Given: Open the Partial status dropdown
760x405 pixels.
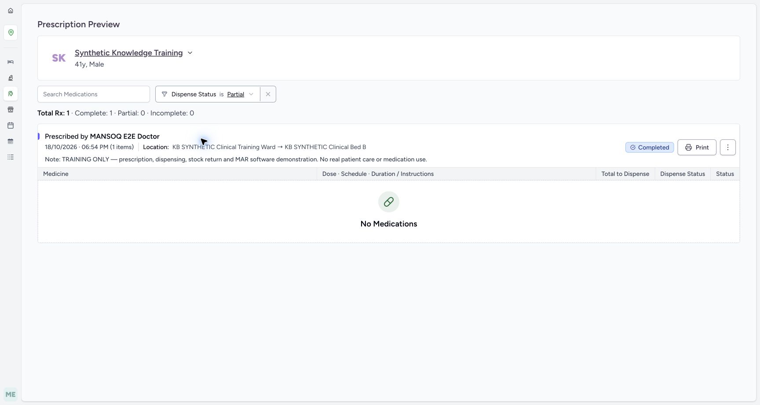Looking at the screenshot, I should [240, 94].
